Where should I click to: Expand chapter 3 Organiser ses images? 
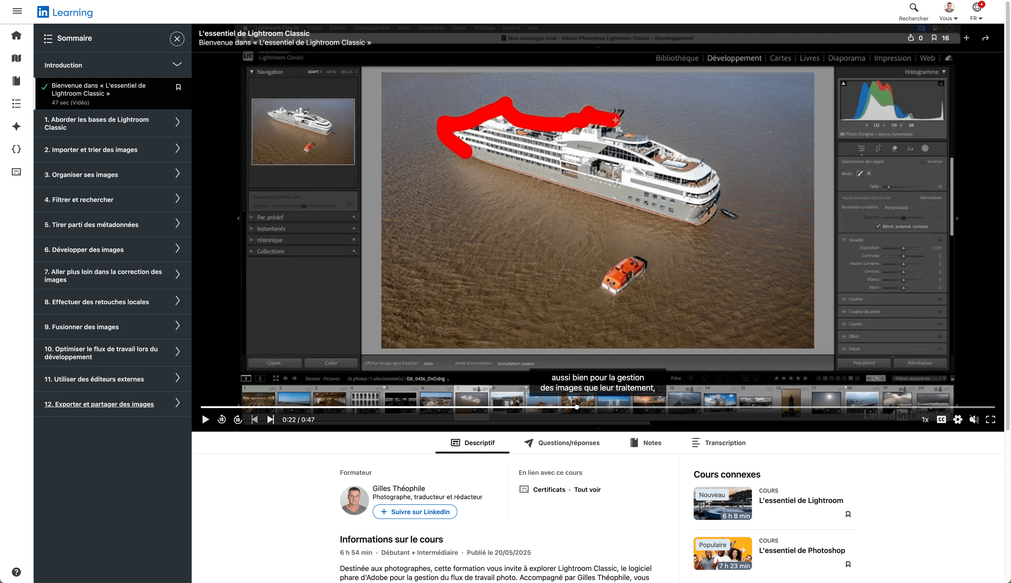click(x=112, y=175)
